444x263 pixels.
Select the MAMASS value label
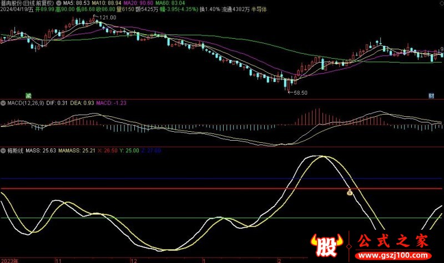pos(80,149)
